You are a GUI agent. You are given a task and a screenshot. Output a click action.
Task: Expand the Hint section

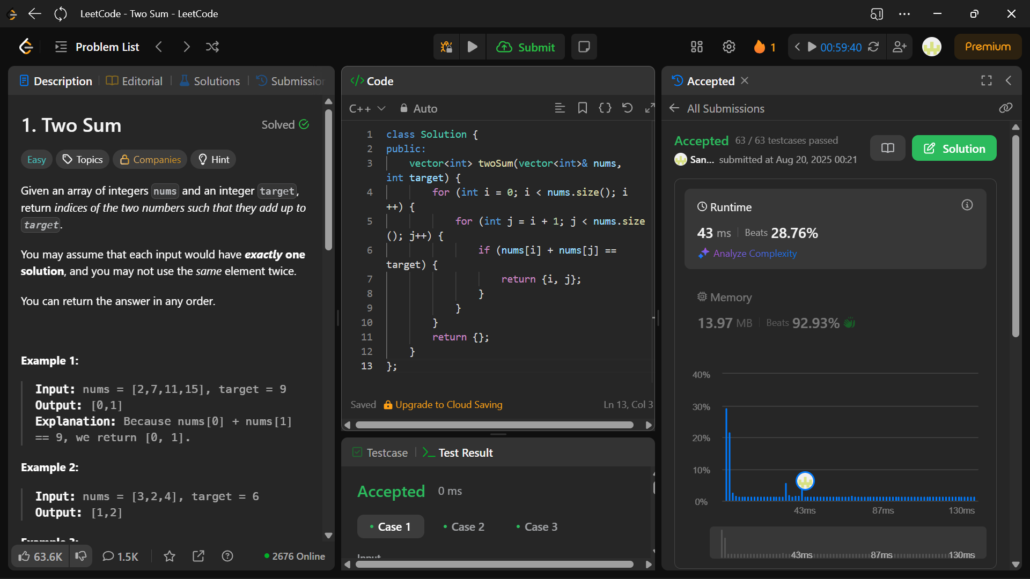[x=214, y=160]
